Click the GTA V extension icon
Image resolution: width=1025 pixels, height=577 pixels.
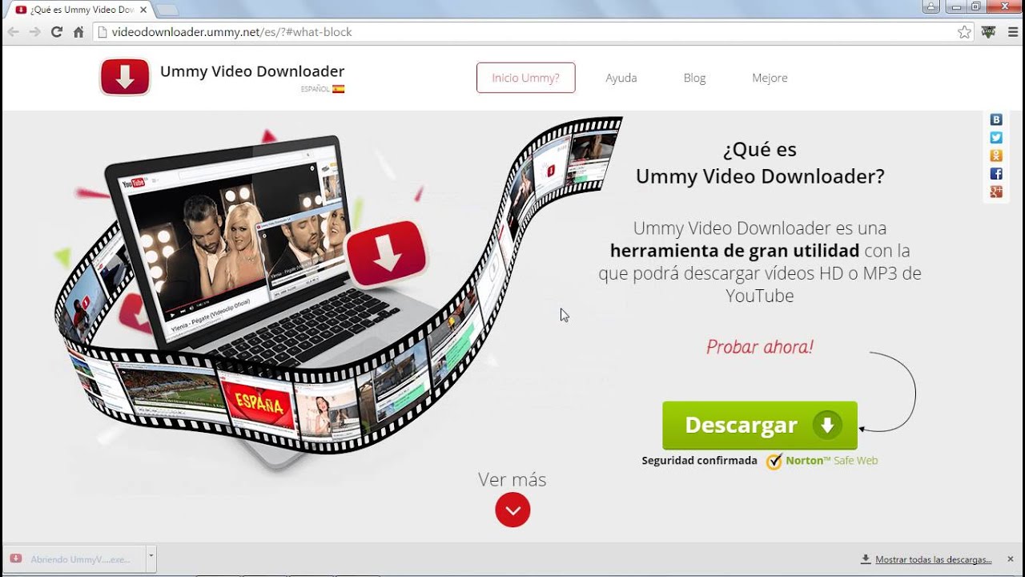pos(989,32)
